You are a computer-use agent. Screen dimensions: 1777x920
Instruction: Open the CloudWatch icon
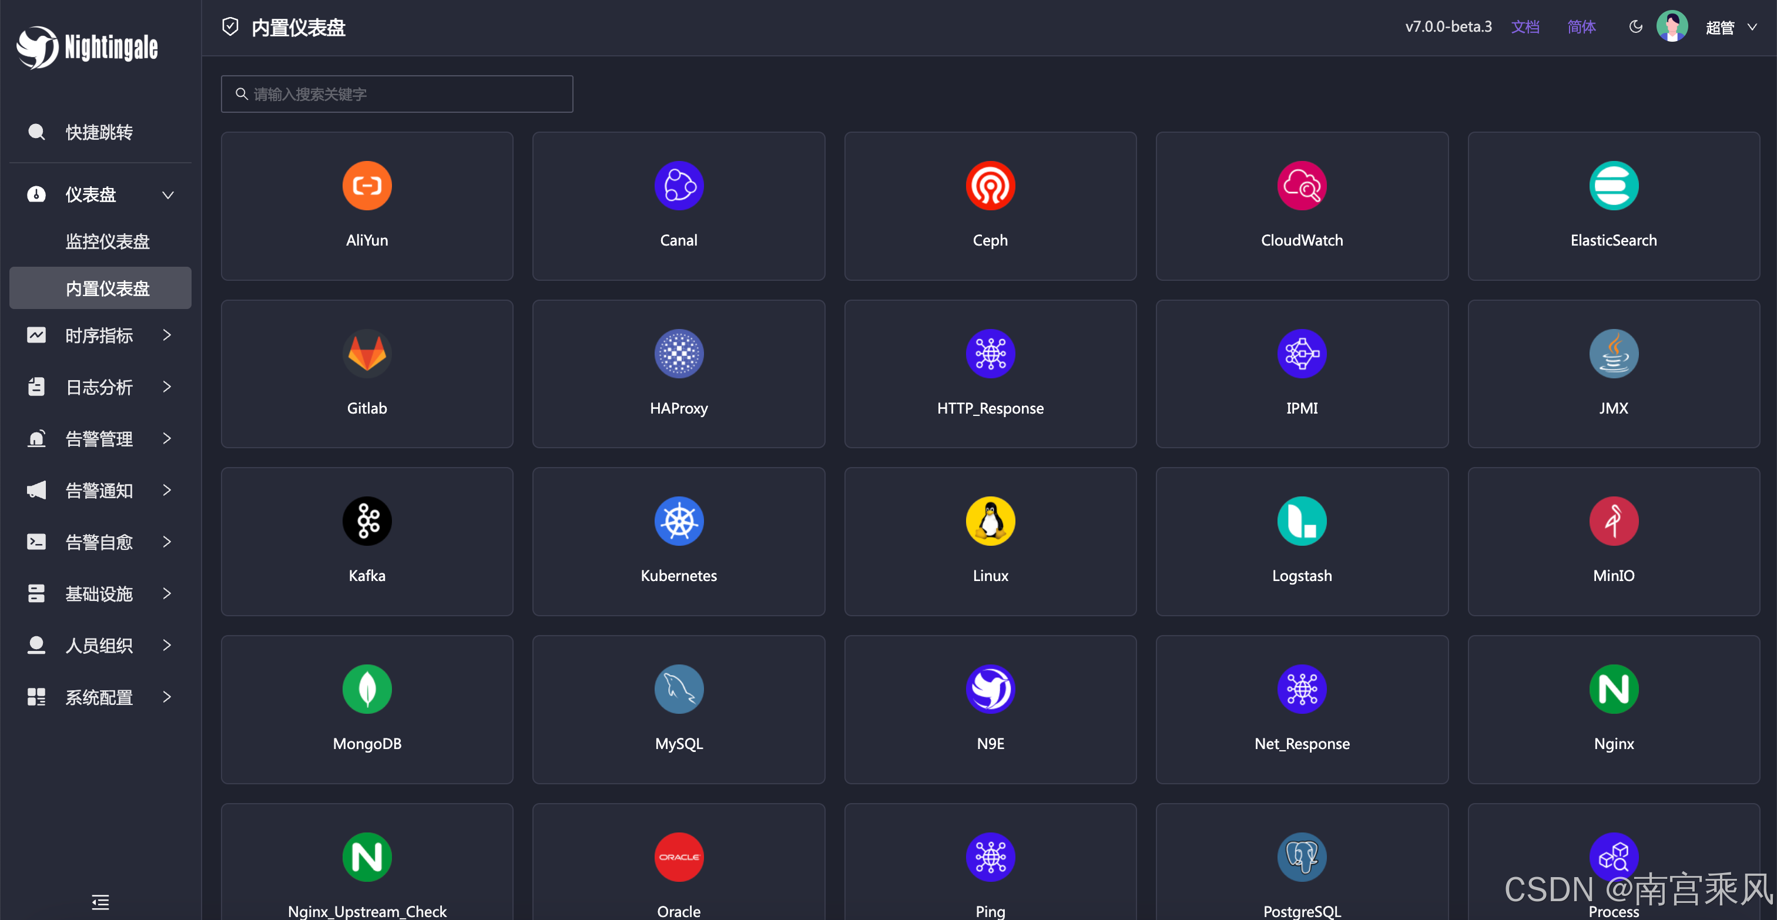1302,186
